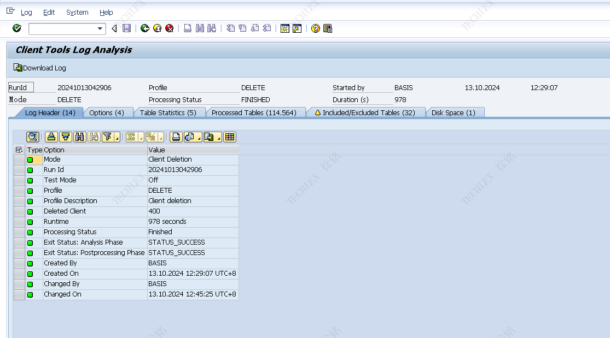Open the Change Layout grid icon

(x=230, y=137)
